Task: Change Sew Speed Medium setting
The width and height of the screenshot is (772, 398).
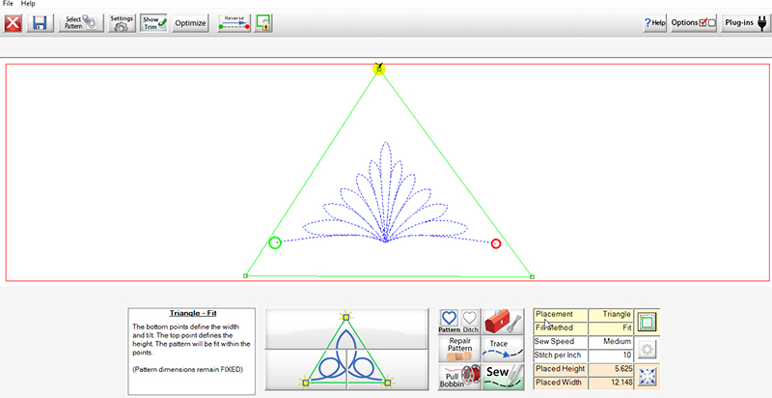Action: (x=611, y=342)
